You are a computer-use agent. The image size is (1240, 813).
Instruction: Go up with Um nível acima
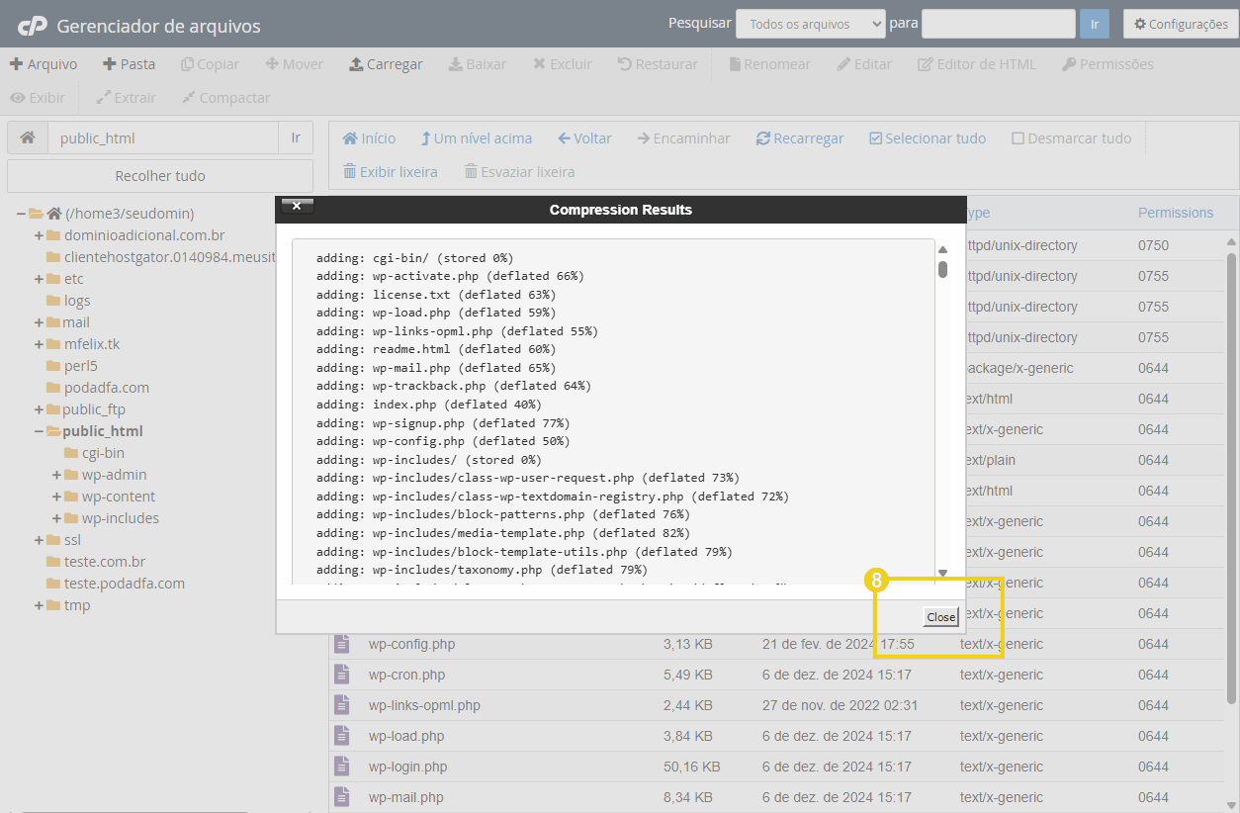(x=476, y=138)
